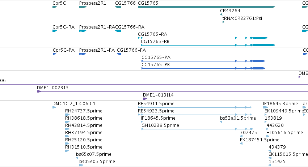Select feature 434379
Viewport: 308px width, 167px height.
tap(277, 147)
